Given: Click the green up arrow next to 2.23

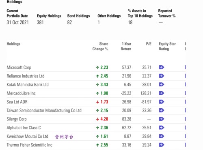Looking at the screenshot, I should click(97, 68).
